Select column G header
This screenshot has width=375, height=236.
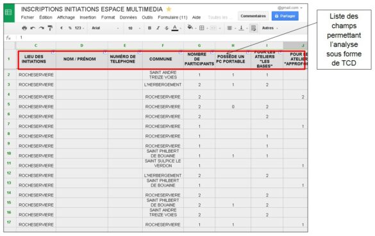pos(199,45)
